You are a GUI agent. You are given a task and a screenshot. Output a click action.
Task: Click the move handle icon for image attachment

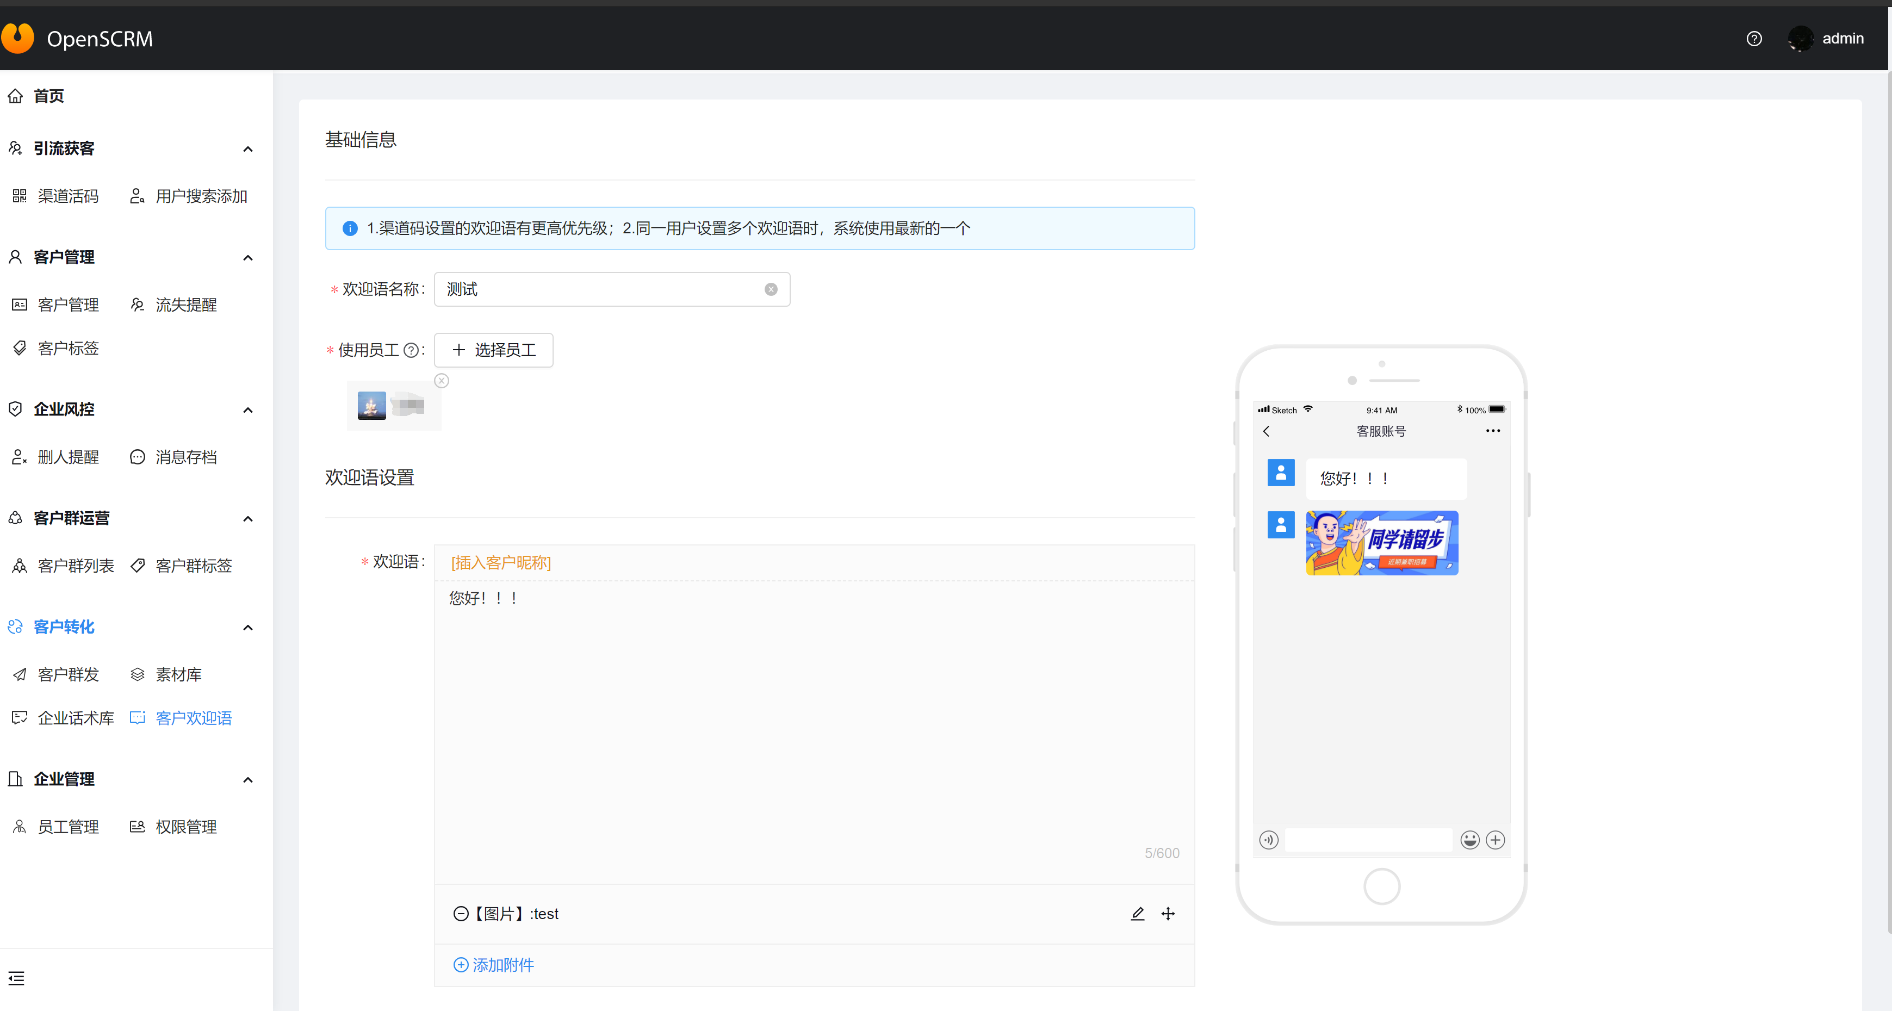click(1168, 913)
